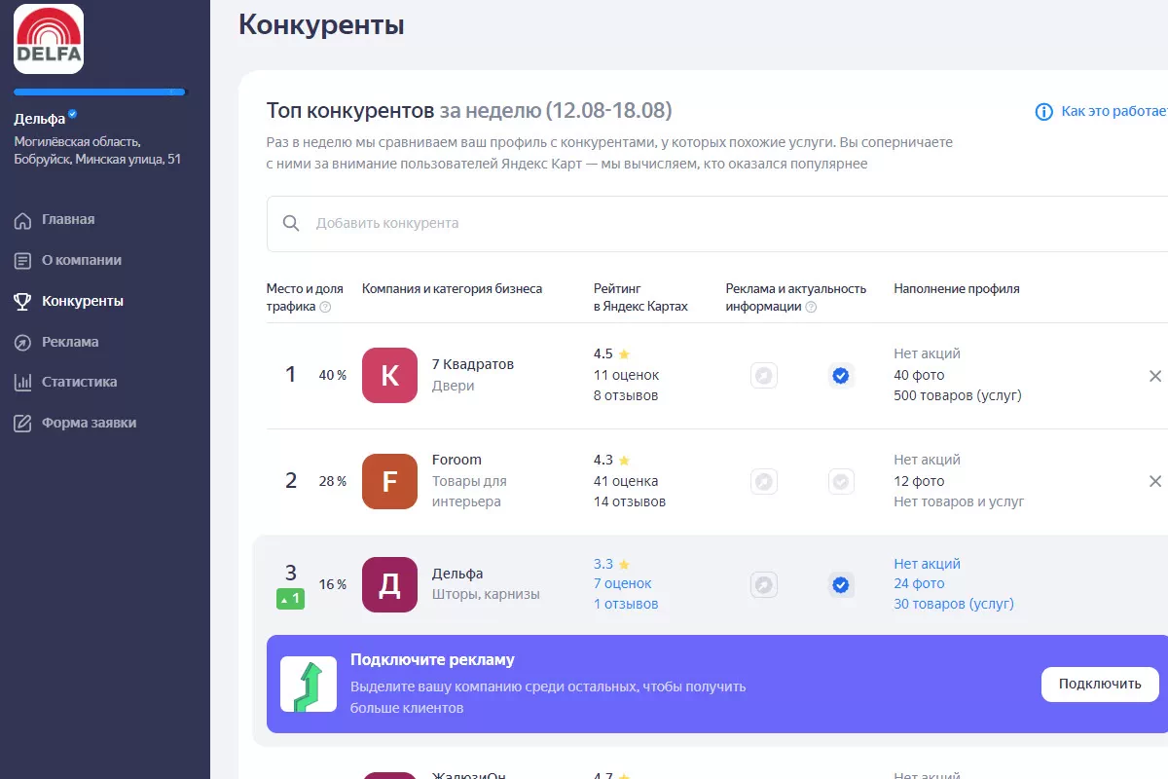Click the ad status icon for 7 Квадратов
Screen dimensions: 1168x779
[x=764, y=375]
